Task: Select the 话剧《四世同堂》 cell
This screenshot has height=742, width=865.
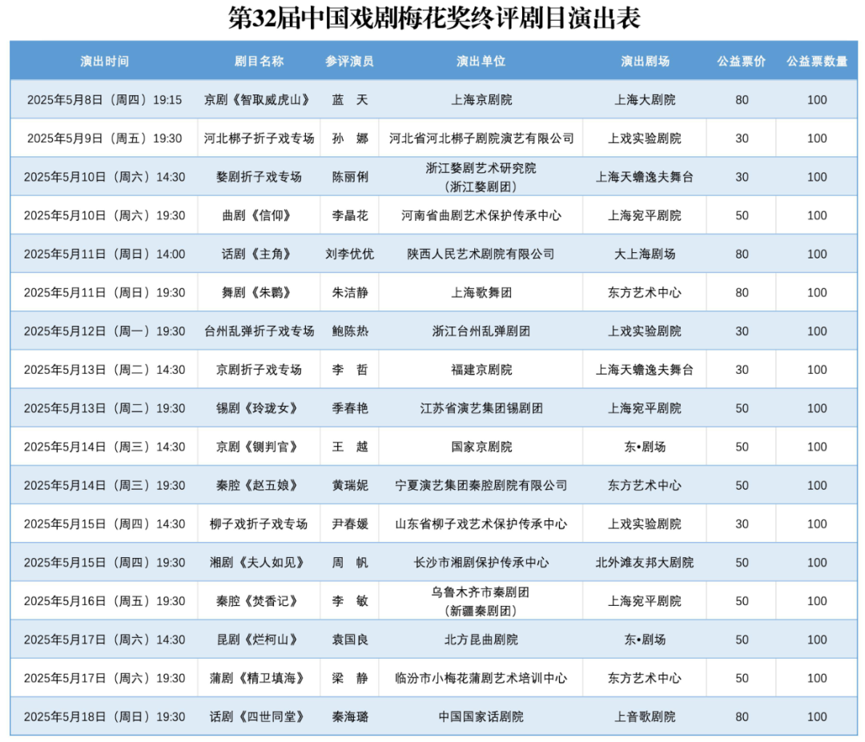Action: tap(258, 716)
